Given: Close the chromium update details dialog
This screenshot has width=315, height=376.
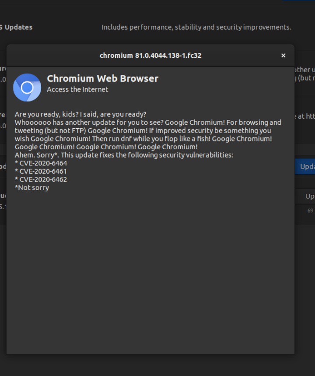Looking at the screenshot, I should coord(283,56).
